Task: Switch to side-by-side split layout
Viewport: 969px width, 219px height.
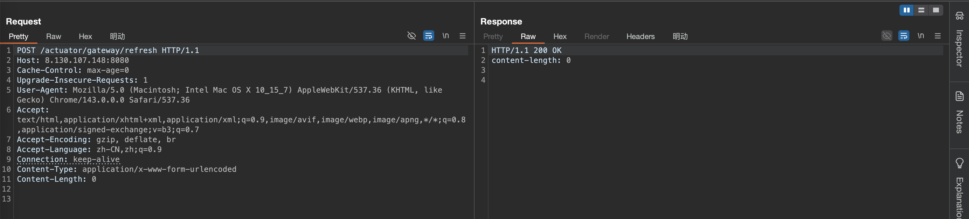Action: [906, 10]
